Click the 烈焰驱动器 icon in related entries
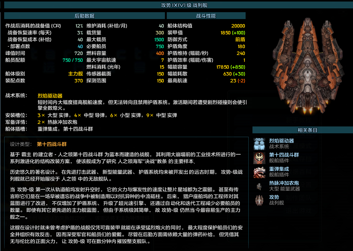 click(260, 144)
